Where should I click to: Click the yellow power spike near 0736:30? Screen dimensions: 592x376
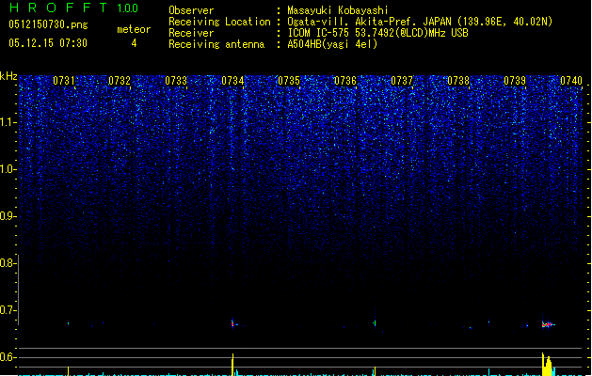point(375,371)
